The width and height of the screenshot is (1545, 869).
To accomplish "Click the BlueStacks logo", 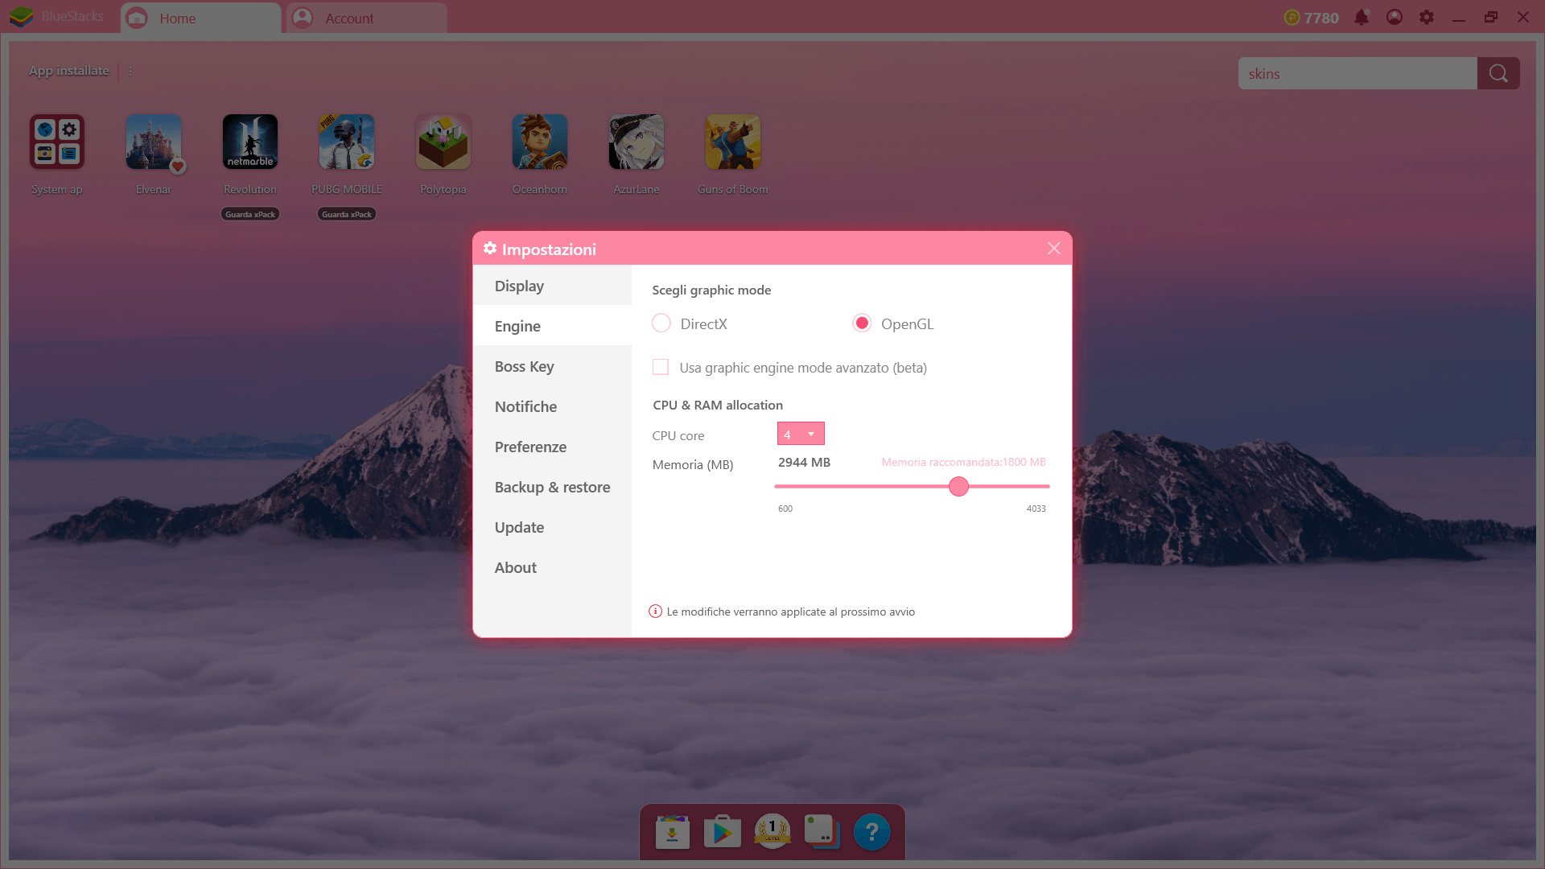I will coord(22,17).
